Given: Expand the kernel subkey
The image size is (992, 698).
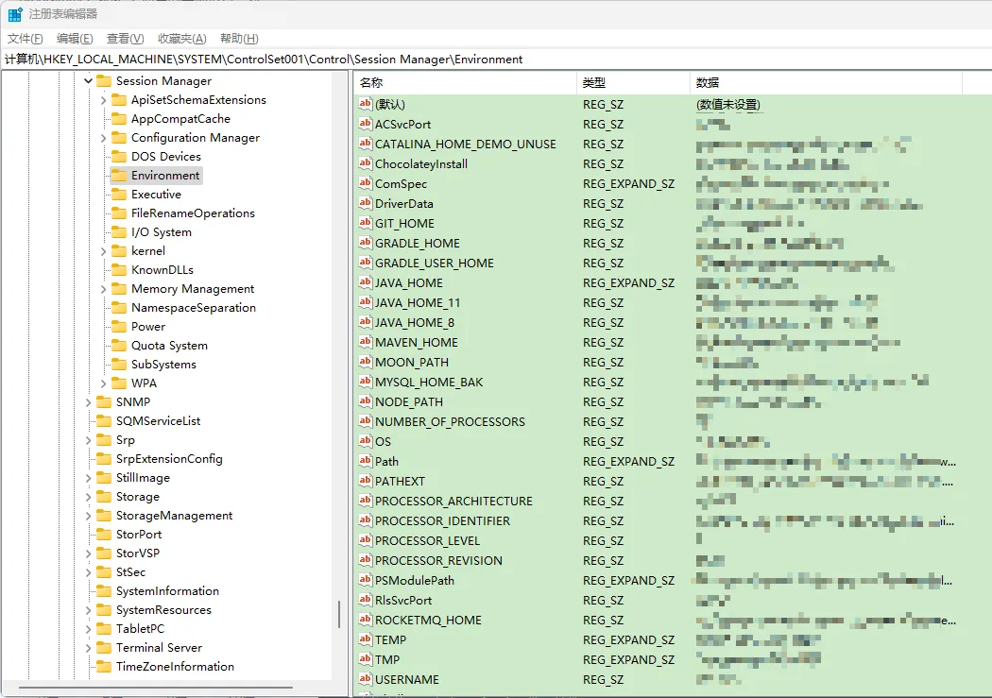Looking at the screenshot, I should [103, 251].
